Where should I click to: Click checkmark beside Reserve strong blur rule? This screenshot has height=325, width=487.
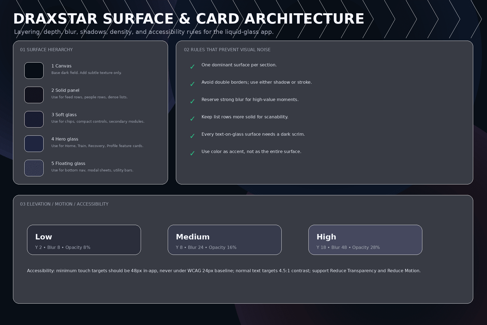pyautogui.click(x=192, y=101)
